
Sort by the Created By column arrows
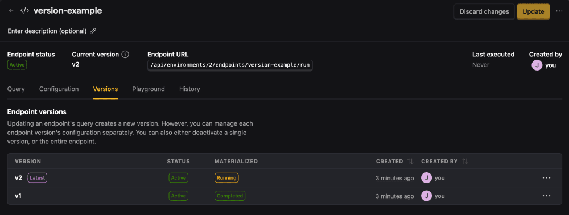465,161
